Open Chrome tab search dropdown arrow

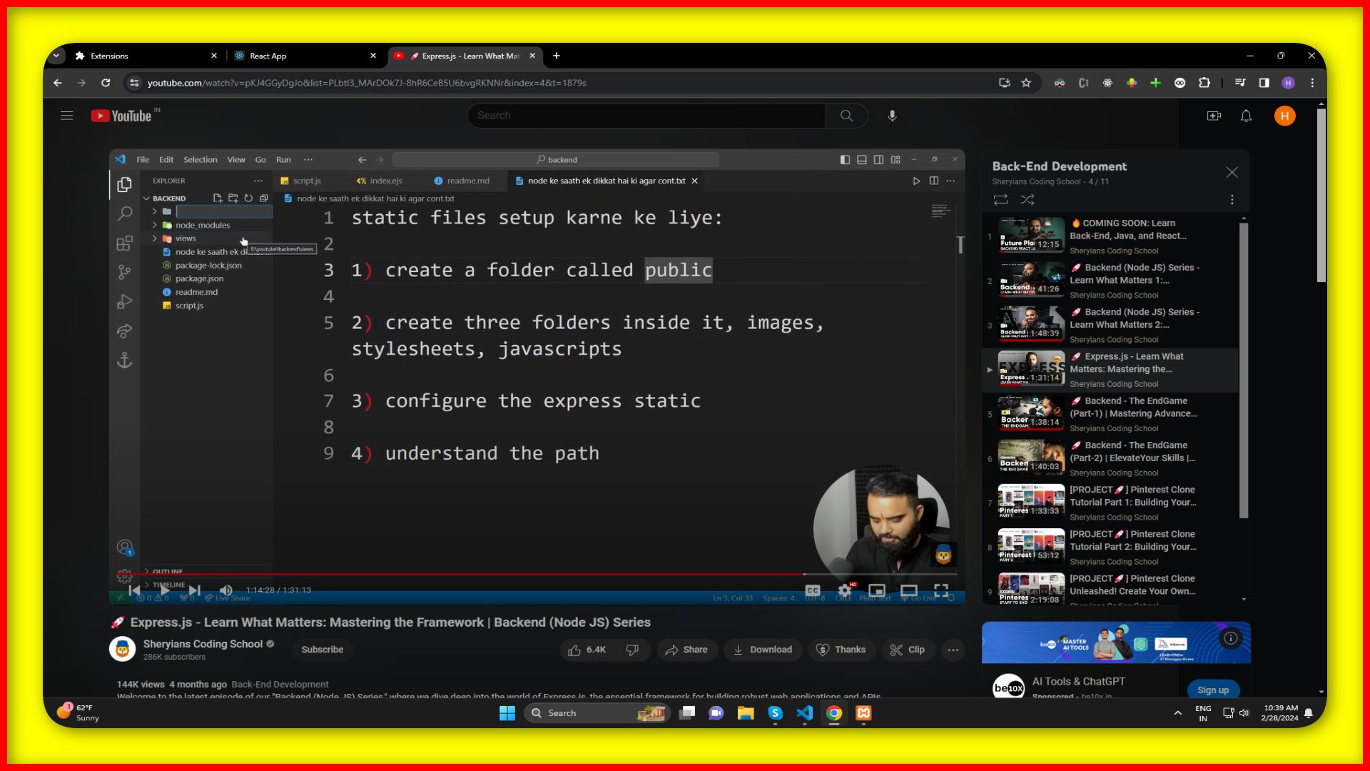tap(56, 56)
